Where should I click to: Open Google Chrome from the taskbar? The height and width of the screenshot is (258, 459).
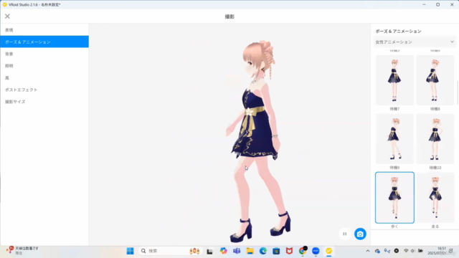pos(303,251)
